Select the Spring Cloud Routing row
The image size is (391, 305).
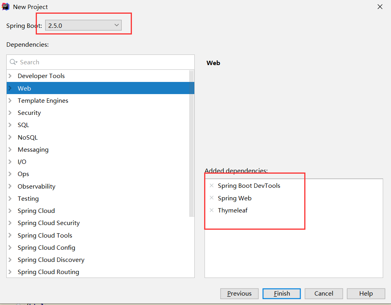(x=100, y=272)
